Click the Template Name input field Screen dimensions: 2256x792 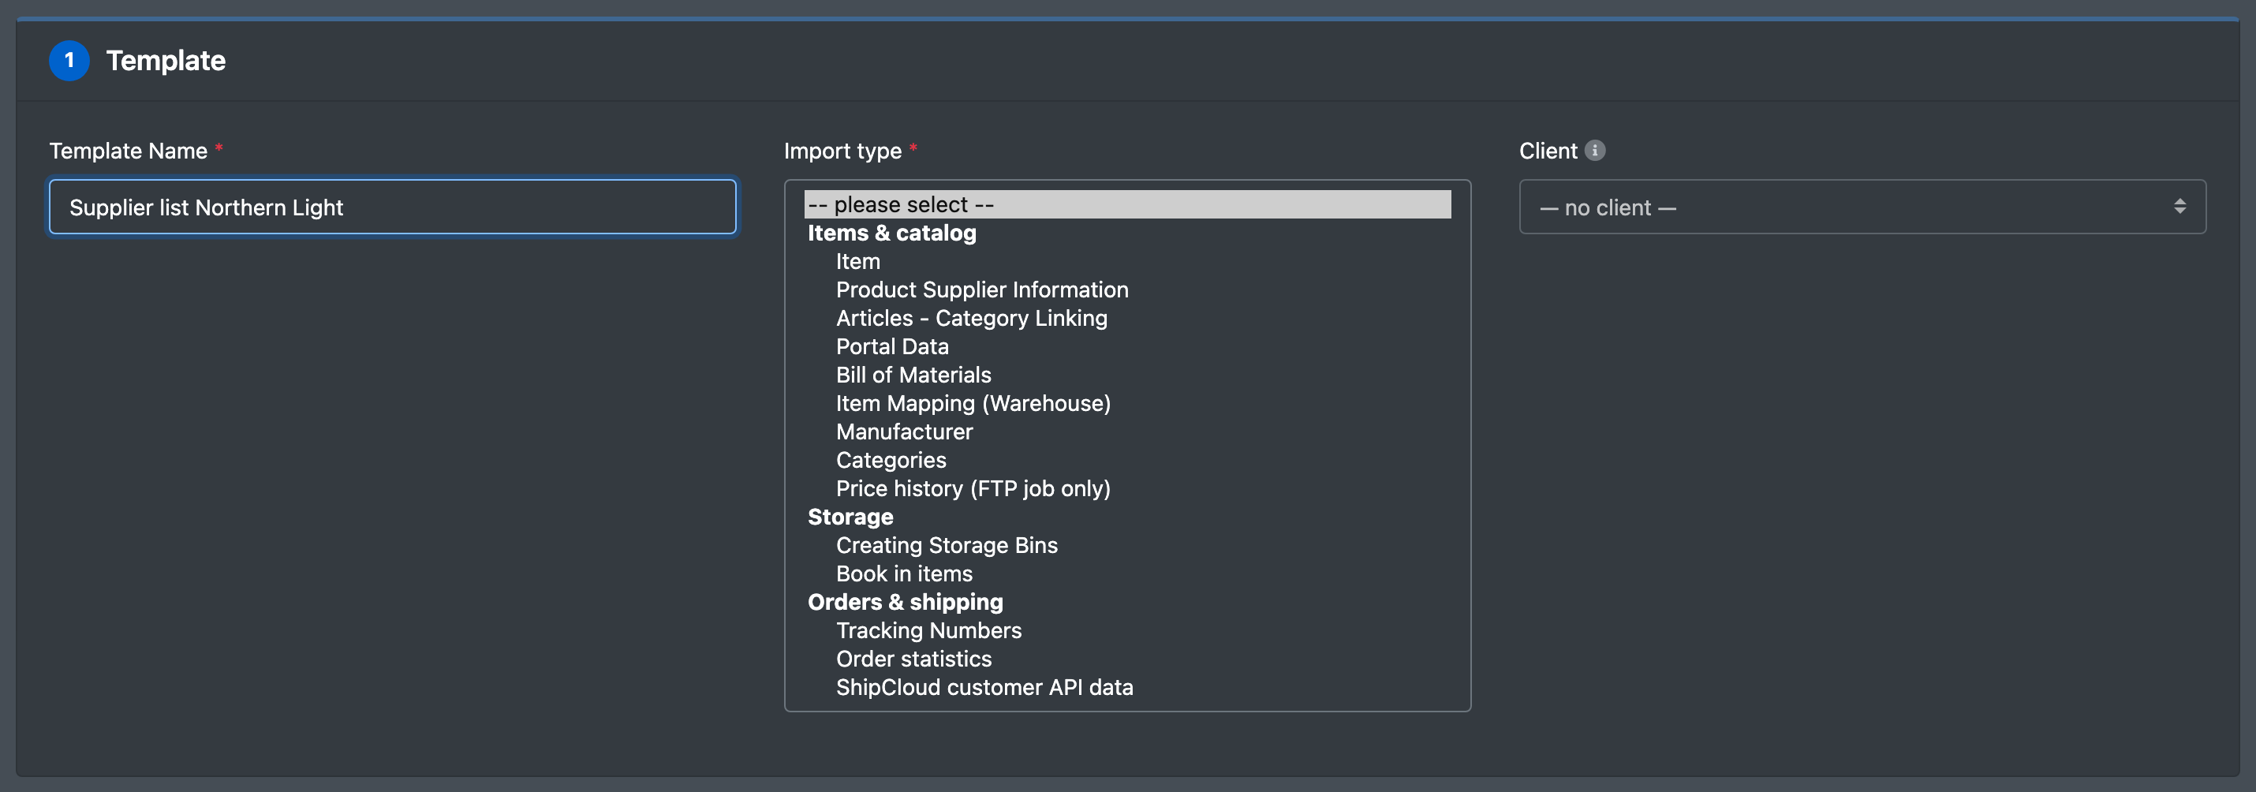coord(392,207)
